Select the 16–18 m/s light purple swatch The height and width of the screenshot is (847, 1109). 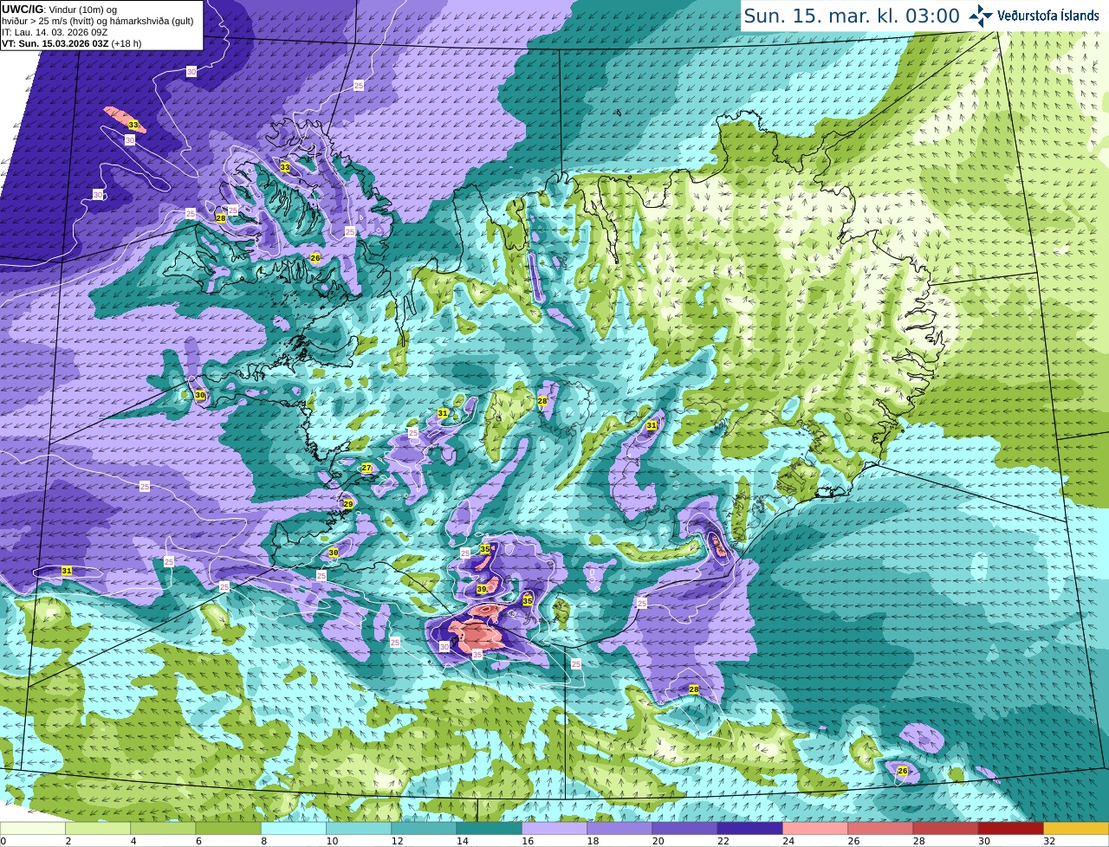(x=554, y=828)
